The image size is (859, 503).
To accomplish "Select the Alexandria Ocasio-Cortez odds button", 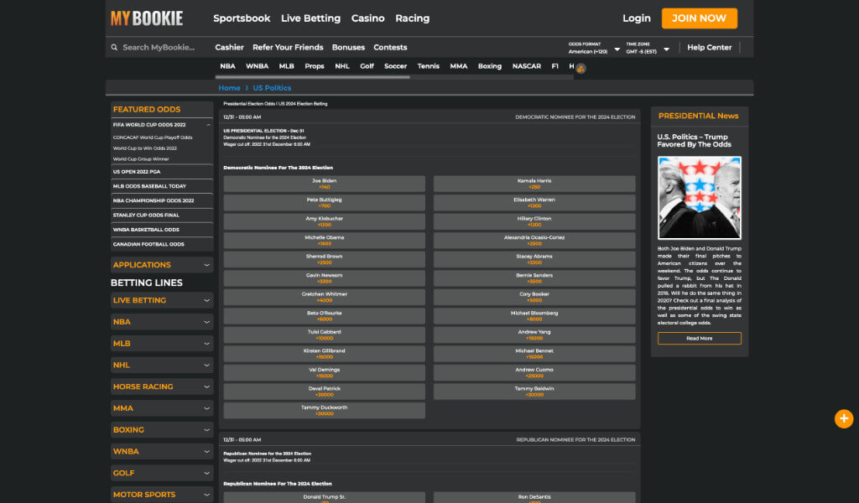I will pyautogui.click(x=534, y=241).
